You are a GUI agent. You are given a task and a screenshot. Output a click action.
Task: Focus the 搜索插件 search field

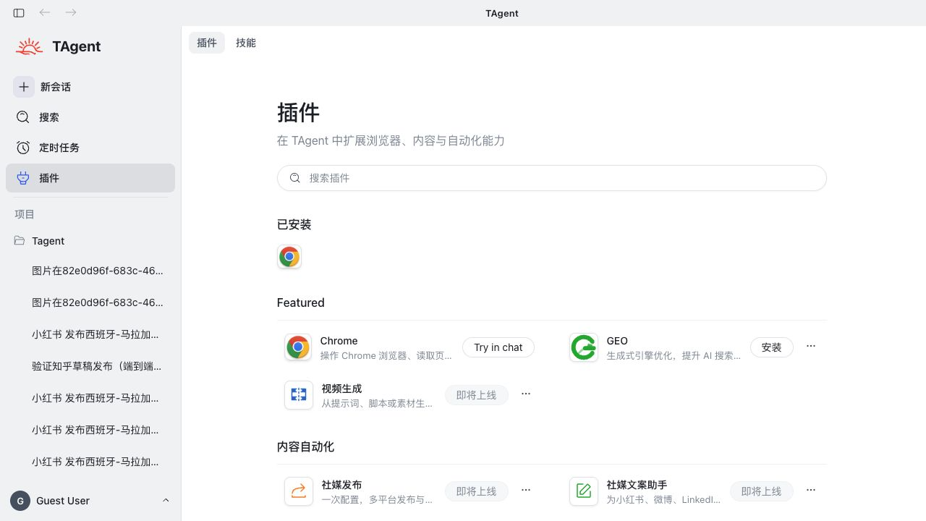click(552, 178)
